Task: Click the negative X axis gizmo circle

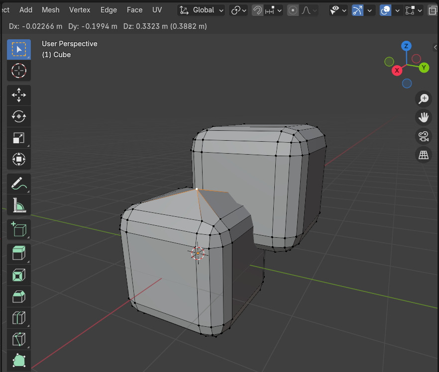Action: point(416,59)
